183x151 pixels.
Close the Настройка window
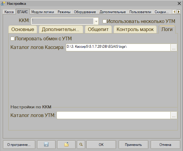179,3
